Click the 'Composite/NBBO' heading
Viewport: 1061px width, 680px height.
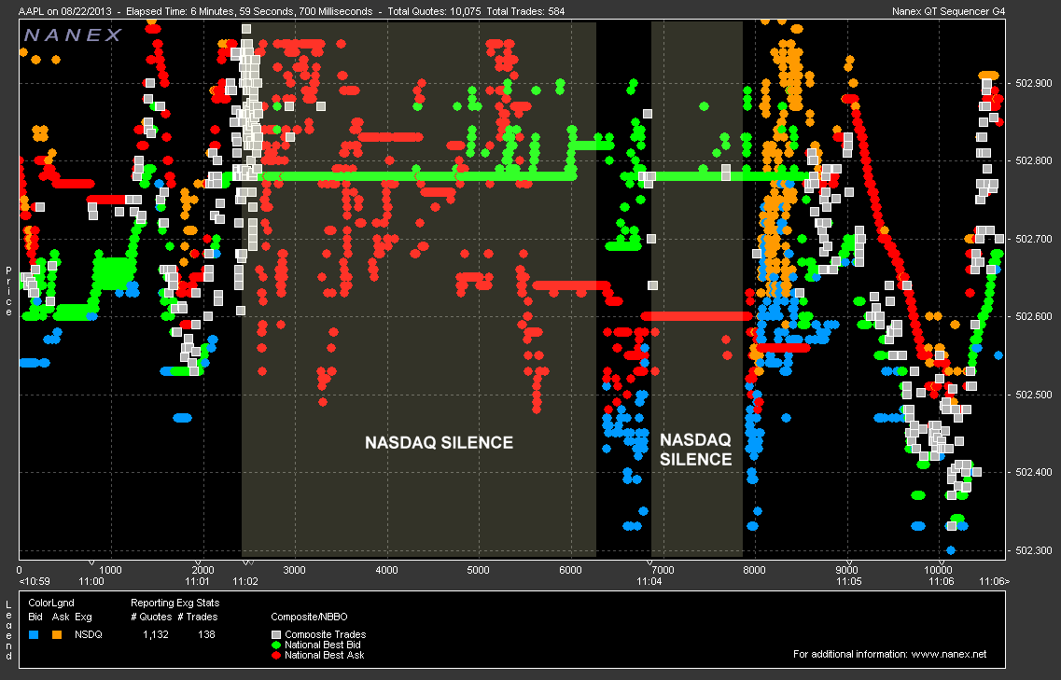coord(309,618)
